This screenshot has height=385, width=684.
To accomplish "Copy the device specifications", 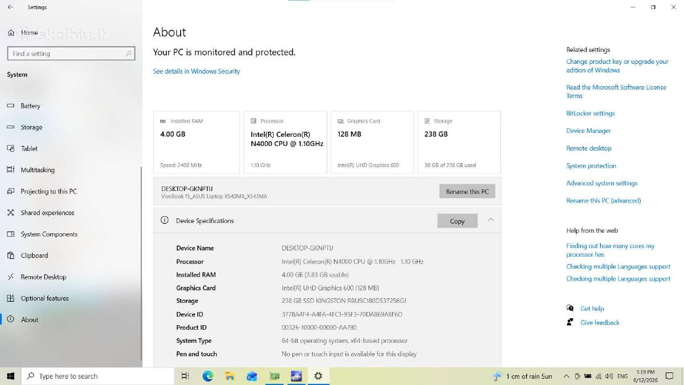I will [457, 221].
